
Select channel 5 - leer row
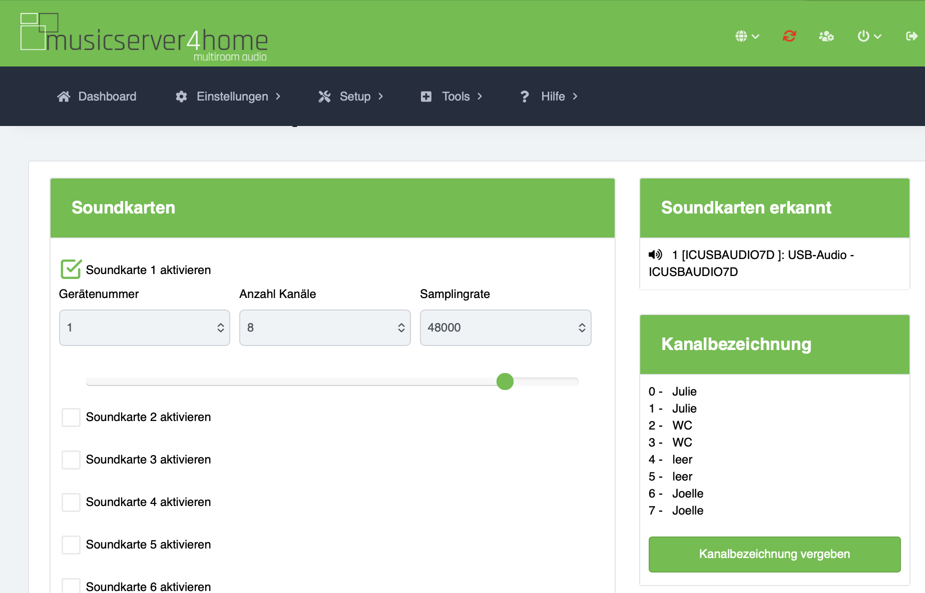click(x=671, y=476)
